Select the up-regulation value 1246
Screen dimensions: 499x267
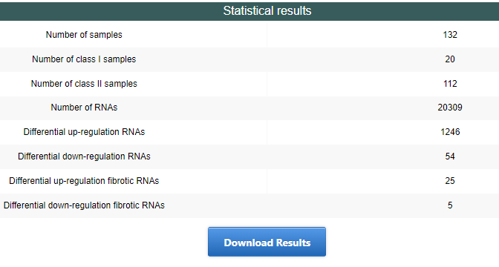[x=450, y=132]
